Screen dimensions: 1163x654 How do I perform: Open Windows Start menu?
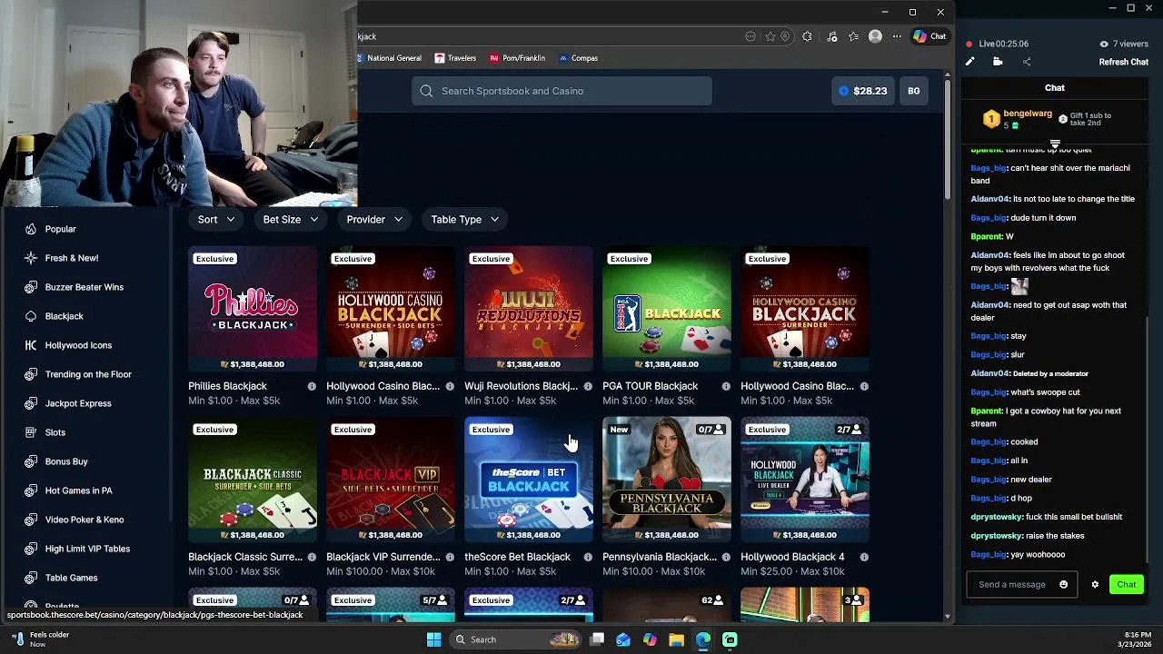coord(434,639)
